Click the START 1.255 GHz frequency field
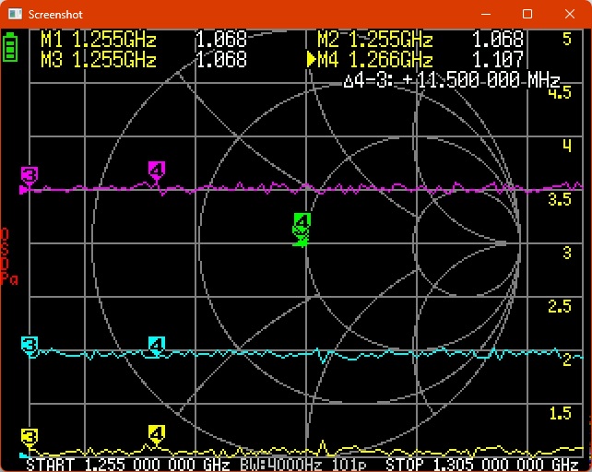 point(124,464)
